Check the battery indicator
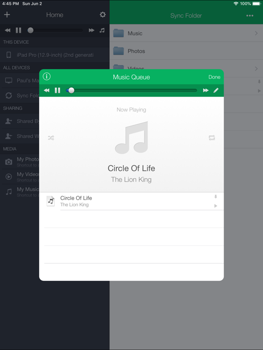The width and height of the screenshot is (263, 350). pyautogui.click(x=257, y=4)
